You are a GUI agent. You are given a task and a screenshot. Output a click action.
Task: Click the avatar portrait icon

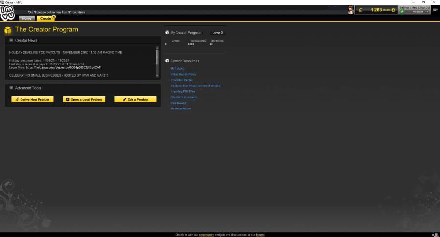351,10
